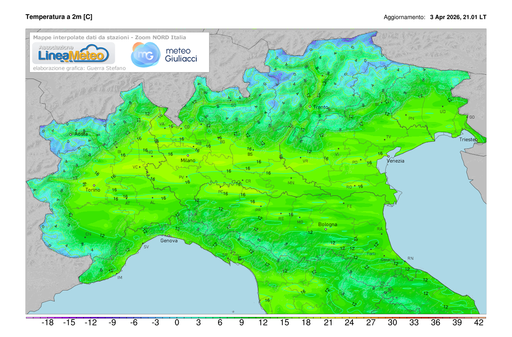
Task: Toggle the Temperatura a 2m layer title
Action: (x=60, y=17)
